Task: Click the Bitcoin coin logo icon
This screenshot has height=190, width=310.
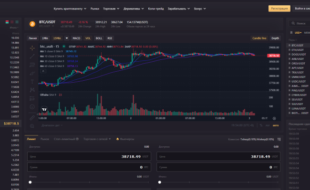Action: click(x=33, y=23)
